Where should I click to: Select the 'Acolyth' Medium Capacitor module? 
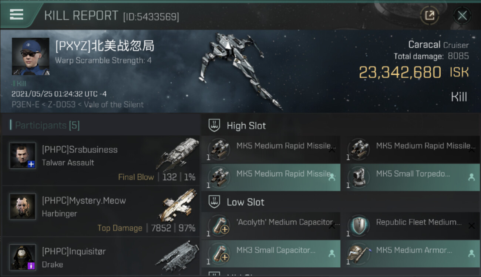[271, 226]
